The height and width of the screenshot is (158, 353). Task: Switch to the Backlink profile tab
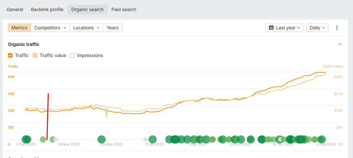47,9
